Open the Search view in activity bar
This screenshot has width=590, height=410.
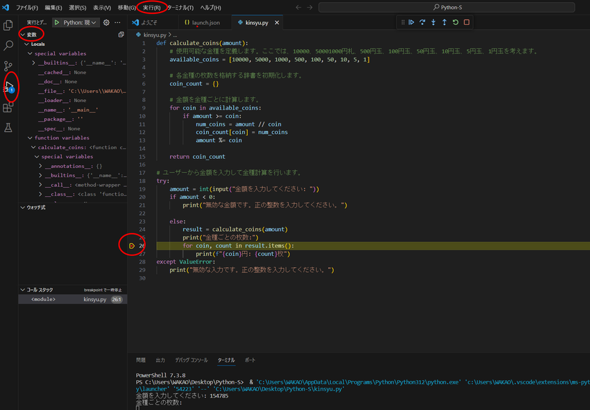[8, 46]
